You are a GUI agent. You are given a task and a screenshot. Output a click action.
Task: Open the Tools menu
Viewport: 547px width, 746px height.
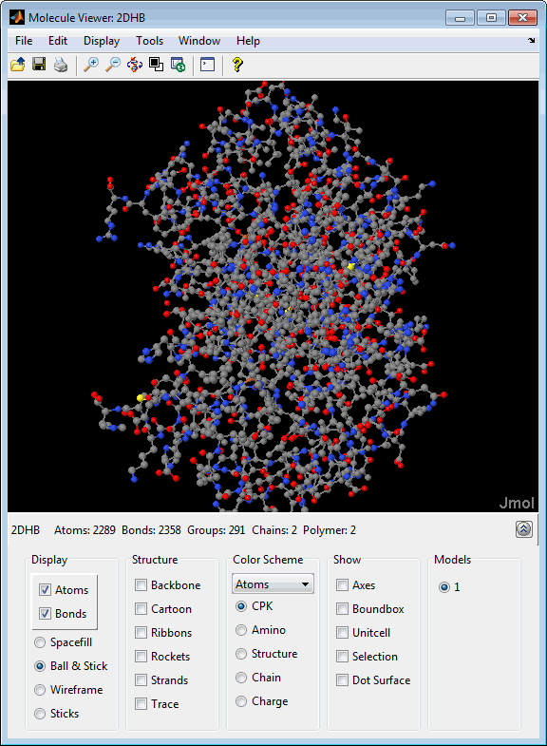coord(149,41)
